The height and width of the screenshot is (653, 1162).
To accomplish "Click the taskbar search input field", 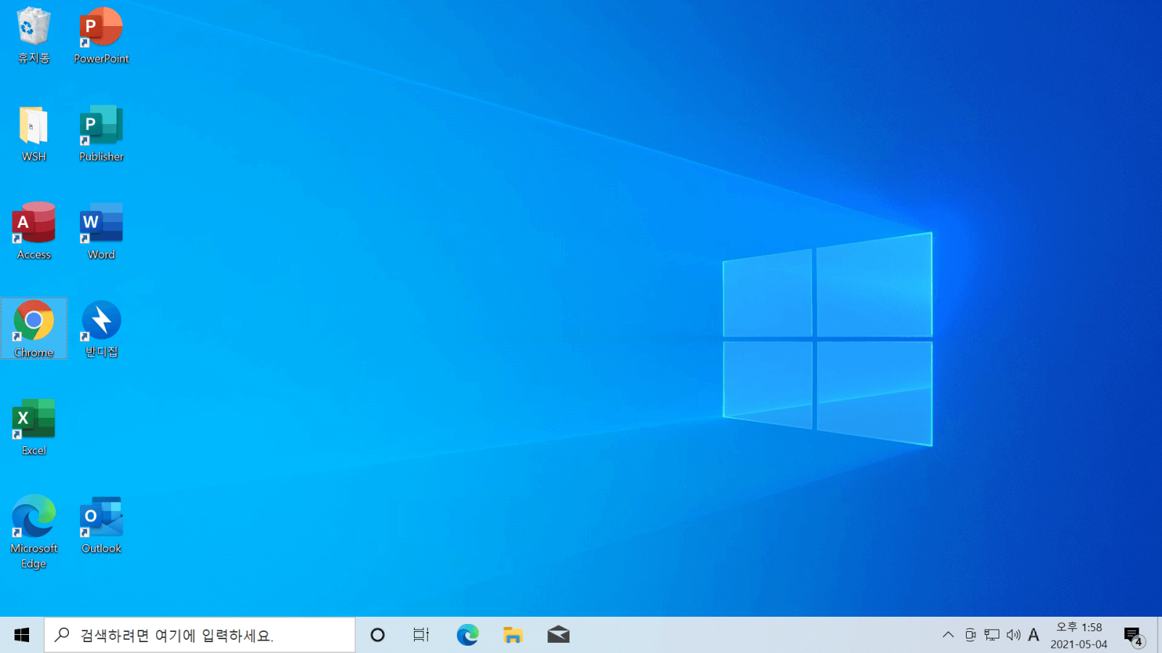I will coord(200,635).
